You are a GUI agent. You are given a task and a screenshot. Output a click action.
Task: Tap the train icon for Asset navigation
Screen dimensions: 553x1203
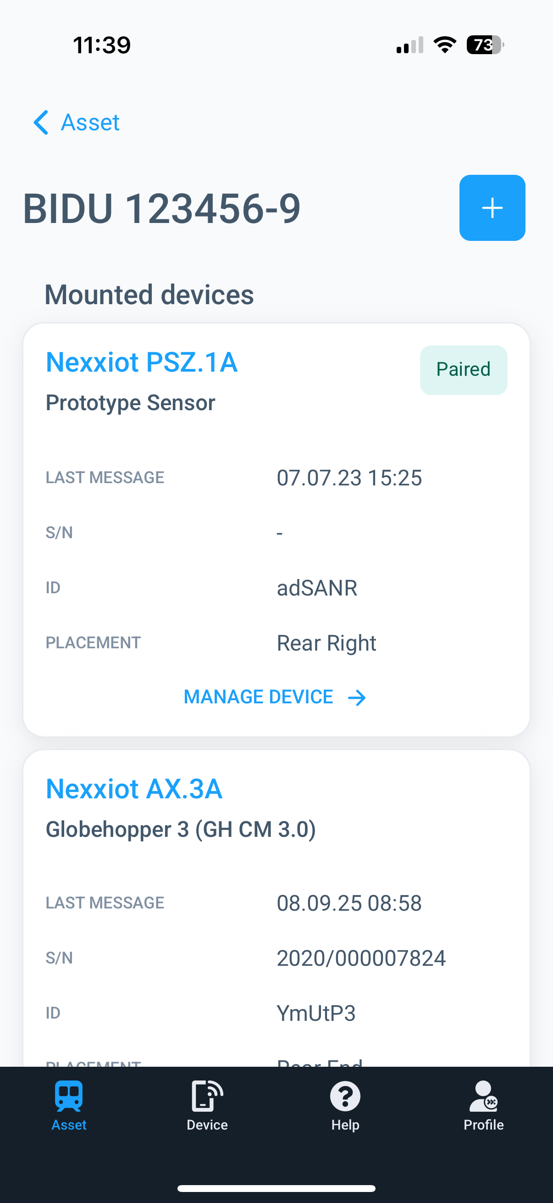[69, 1097]
